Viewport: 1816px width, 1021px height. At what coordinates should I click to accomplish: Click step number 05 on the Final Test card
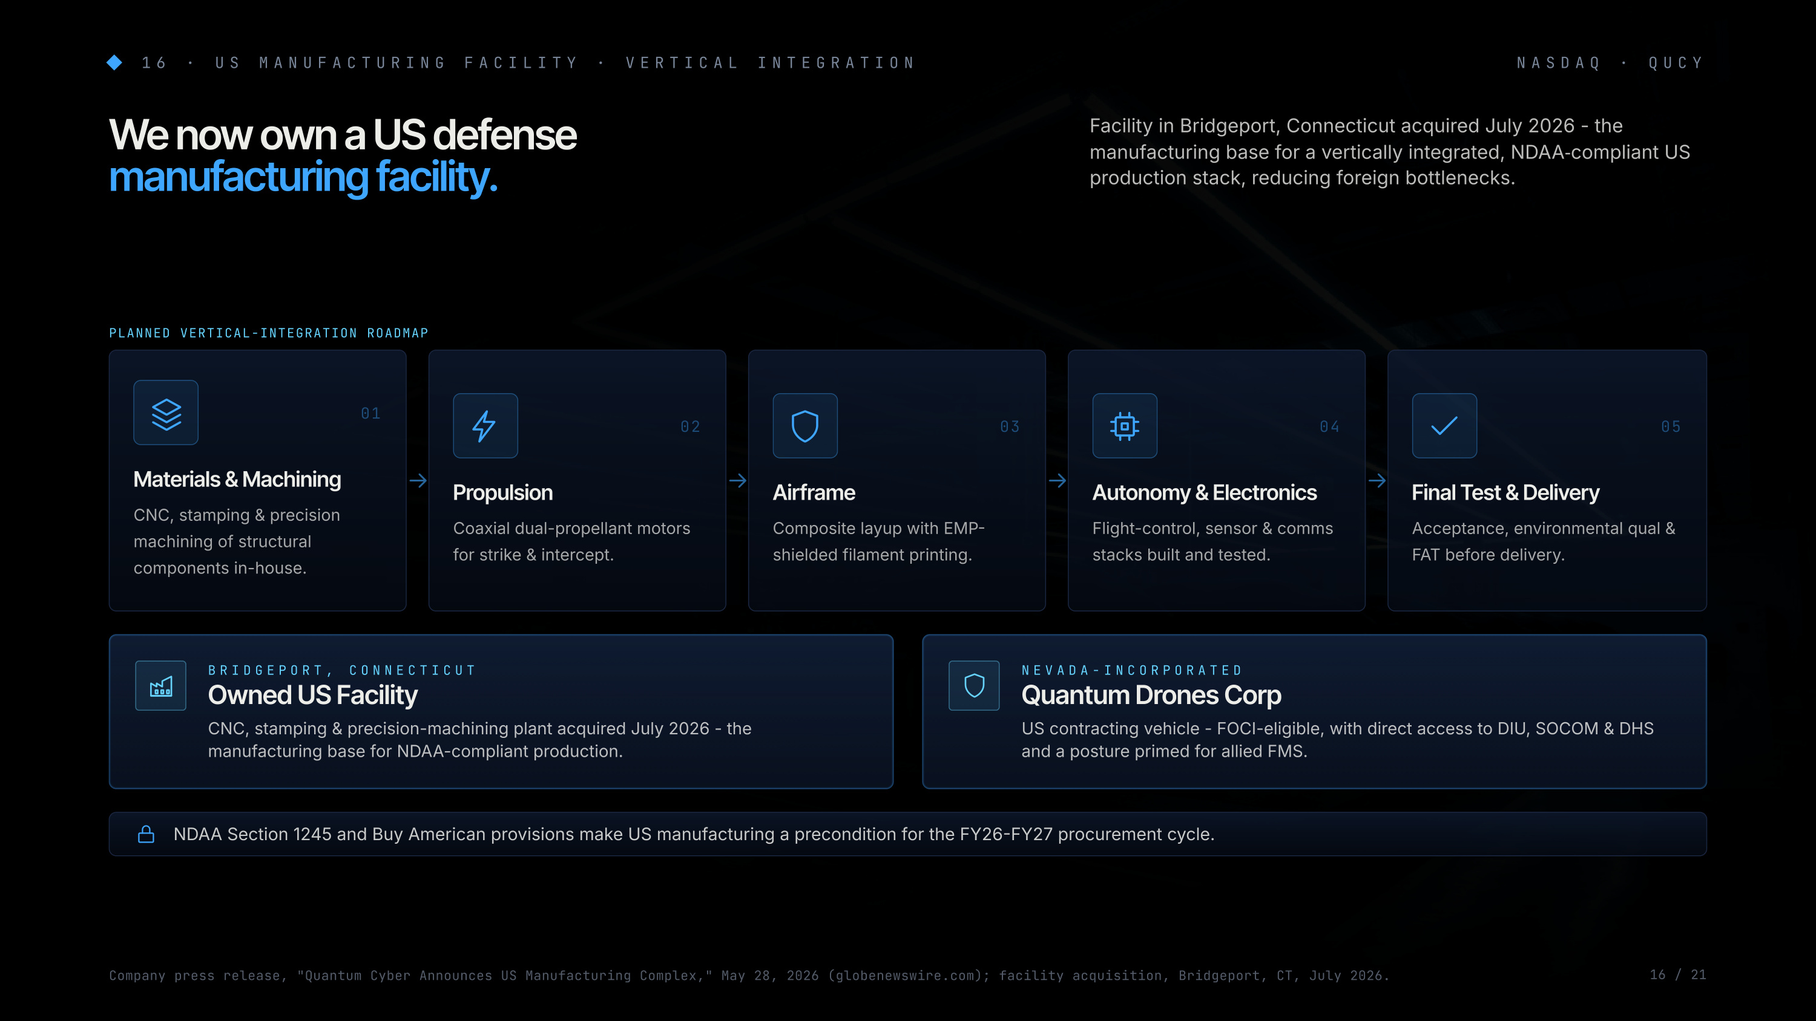click(1671, 426)
